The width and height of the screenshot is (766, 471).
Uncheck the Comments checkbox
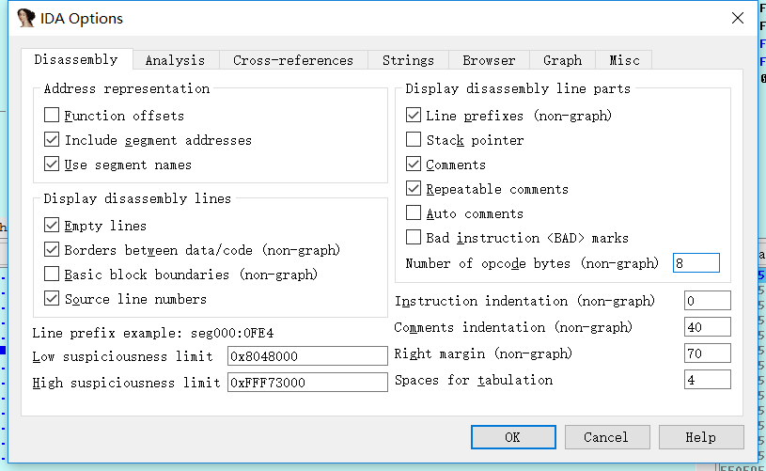pos(414,165)
